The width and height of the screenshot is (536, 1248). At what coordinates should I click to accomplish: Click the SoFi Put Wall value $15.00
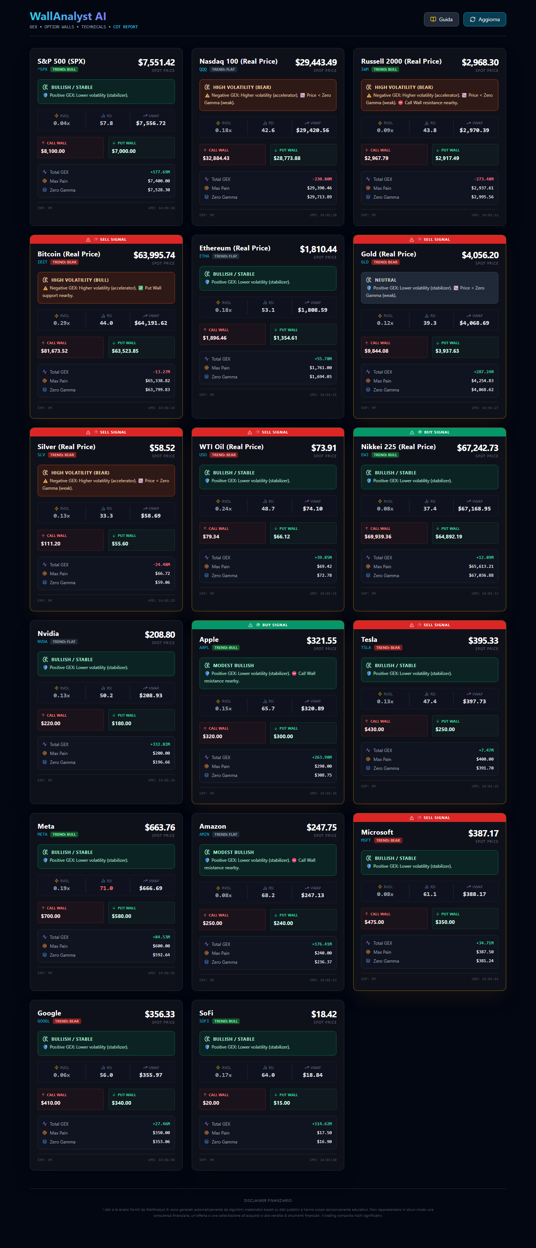(x=281, y=1103)
